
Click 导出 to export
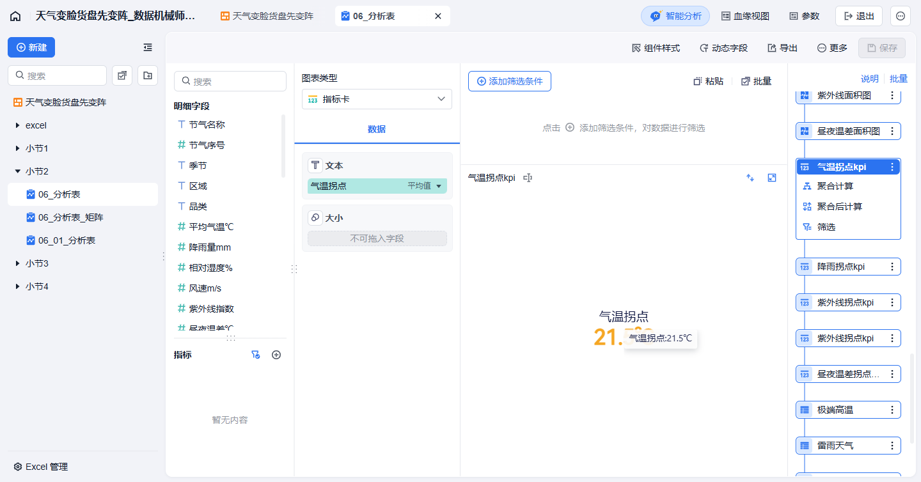(x=782, y=48)
